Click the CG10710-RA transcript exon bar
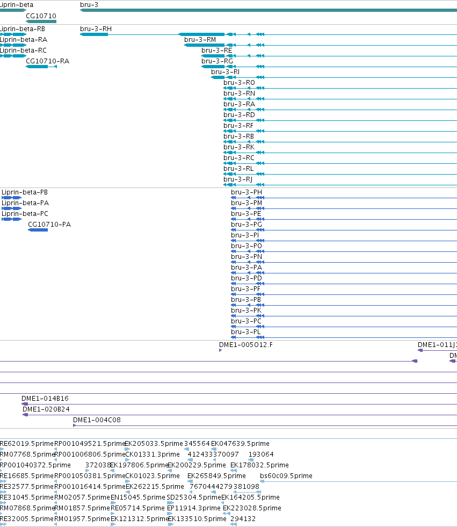This screenshot has width=457, height=527. pyautogui.click(x=37, y=67)
